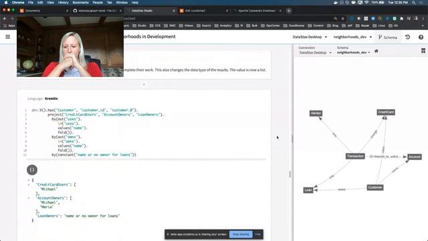This screenshot has height=241, width=428.
Task: Bookmark this page with the star icon
Action: pyautogui.click(x=343, y=19)
